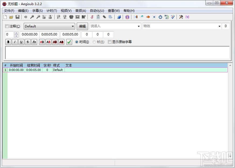Open the 计时(T) menu

[52, 11]
